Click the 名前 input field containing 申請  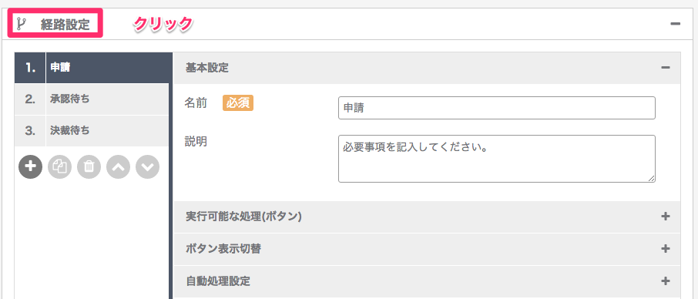coord(497,108)
